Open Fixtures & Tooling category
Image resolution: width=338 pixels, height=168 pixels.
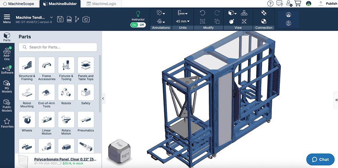coord(66,69)
